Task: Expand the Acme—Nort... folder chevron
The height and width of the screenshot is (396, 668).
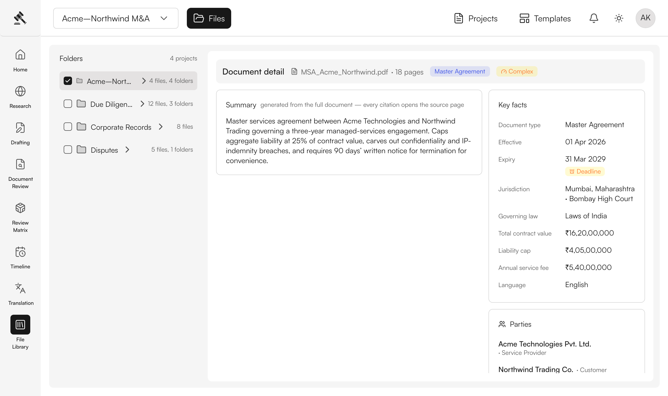Action: (x=144, y=81)
